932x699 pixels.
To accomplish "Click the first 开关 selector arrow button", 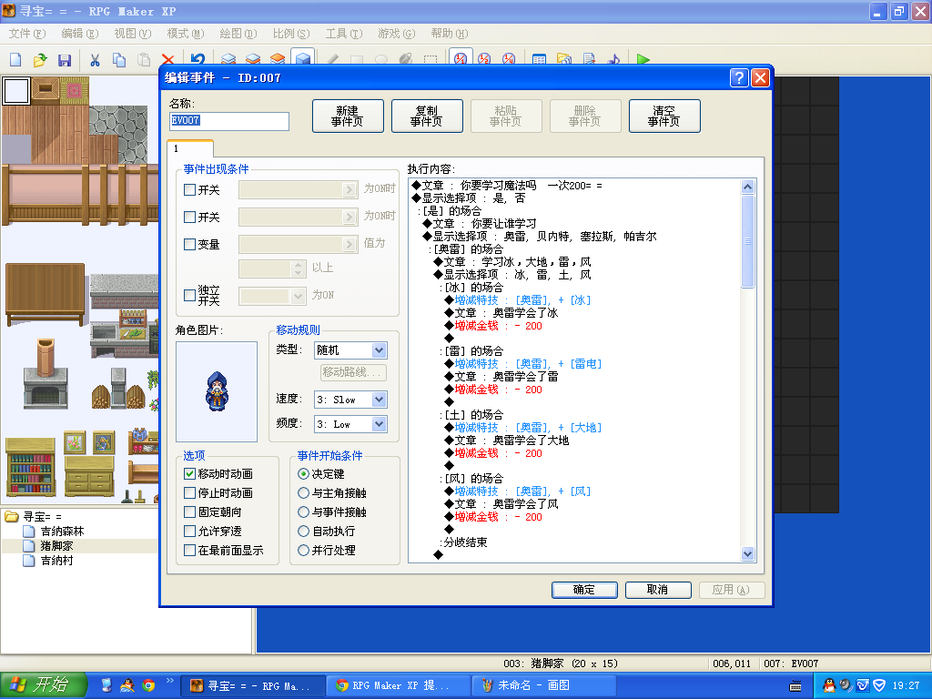I will (x=349, y=189).
